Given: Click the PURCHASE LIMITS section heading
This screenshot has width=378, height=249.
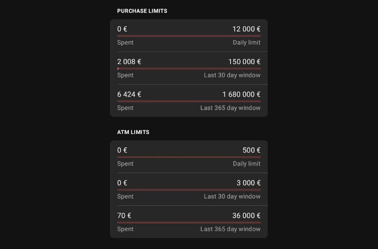Looking at the screenshot, I should click(142, 11).
